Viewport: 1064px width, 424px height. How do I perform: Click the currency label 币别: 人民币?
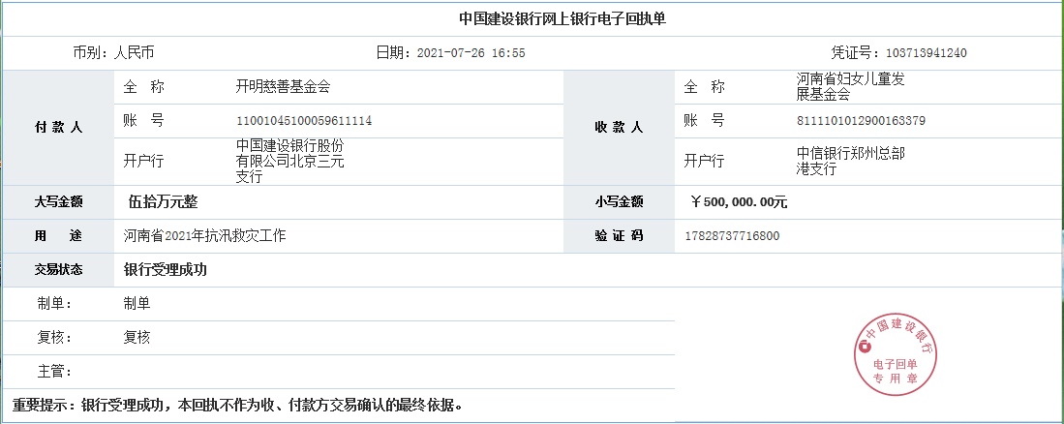(x=113, y=53)
